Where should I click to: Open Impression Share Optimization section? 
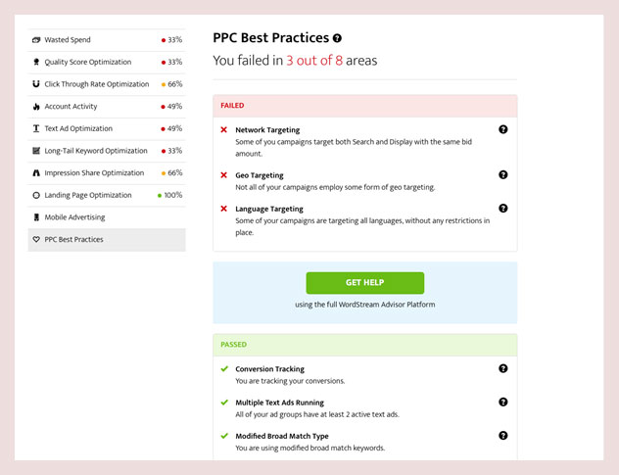click(107, 172)
